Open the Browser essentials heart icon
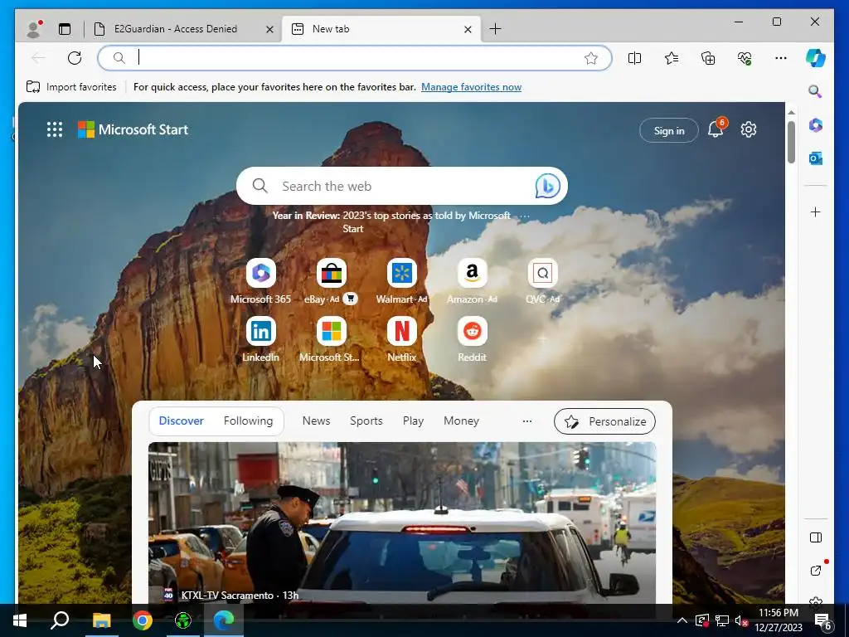Screen dimensions: 849x637 [x=745, y=58]
